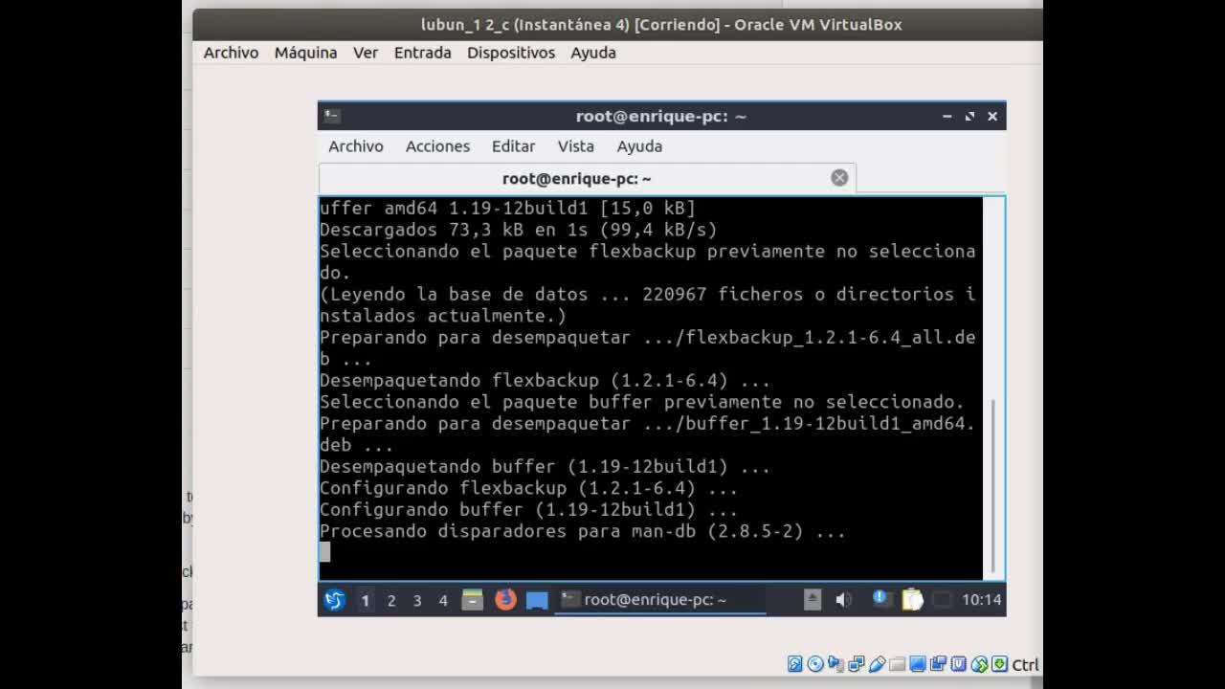
Task: Maximize the terminal window
Action: (x=969, y=116)
